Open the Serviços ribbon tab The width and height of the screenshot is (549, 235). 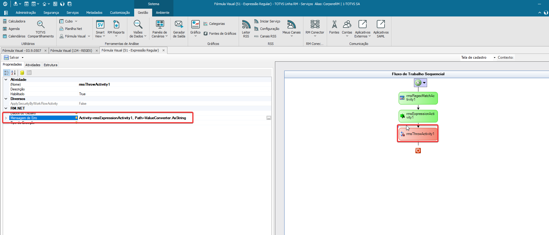point(72,13)
